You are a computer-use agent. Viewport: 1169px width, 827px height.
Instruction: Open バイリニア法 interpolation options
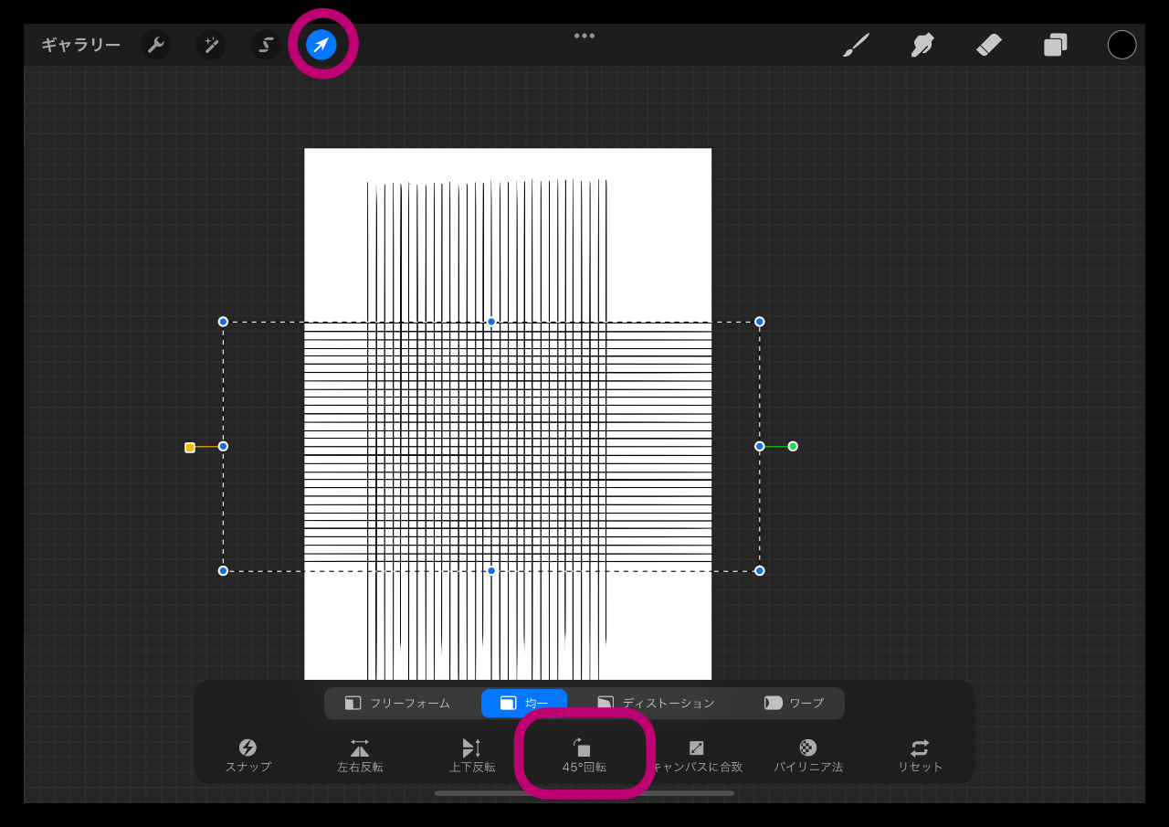(x=808, y=756)
